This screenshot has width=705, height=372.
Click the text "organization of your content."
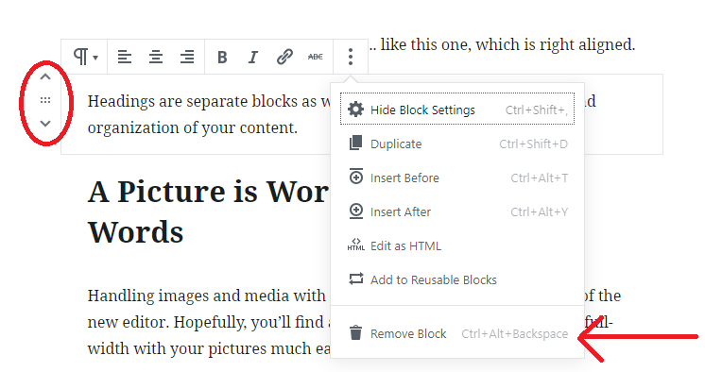pos(193,127)
